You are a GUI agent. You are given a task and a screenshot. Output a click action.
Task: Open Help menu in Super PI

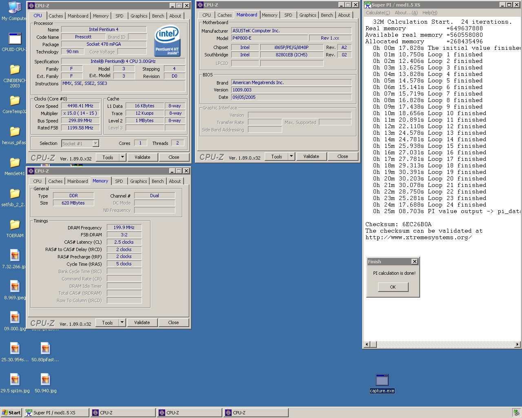point(430,13)
